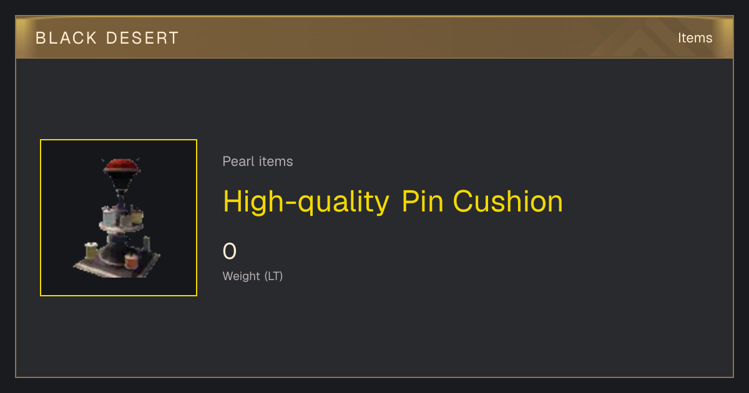
Task: Click the word DESERT in the header logo
Action: [x=142, y=38]
